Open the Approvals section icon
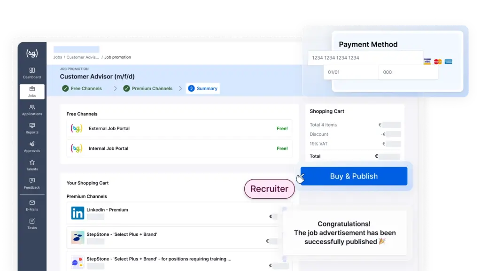Screen dimensions: 481x271 [x=32, y=144]
